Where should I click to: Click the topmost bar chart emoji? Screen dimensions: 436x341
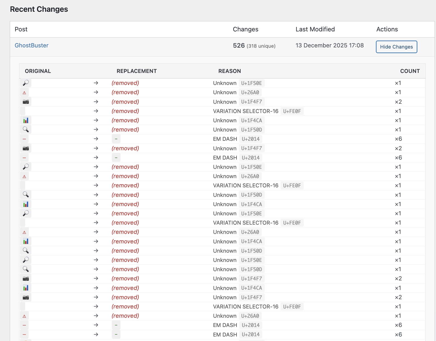tap(26, 120)
